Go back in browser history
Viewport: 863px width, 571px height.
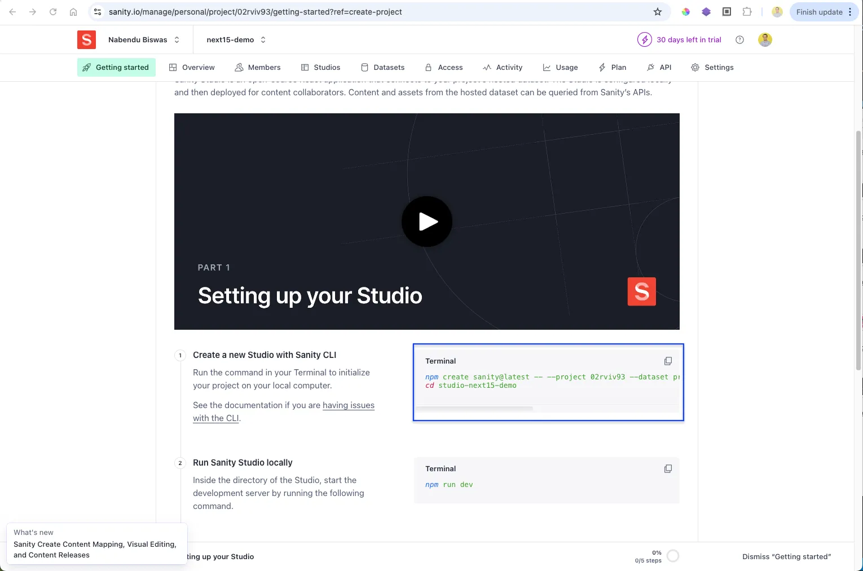[12, 12]
